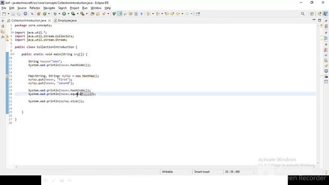The image size is (329, 185).
Task: Click the Open Perspective icon
Action: click(x=312, y=14)
